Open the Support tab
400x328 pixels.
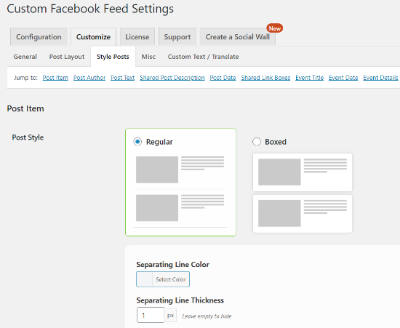click(177, 37)
